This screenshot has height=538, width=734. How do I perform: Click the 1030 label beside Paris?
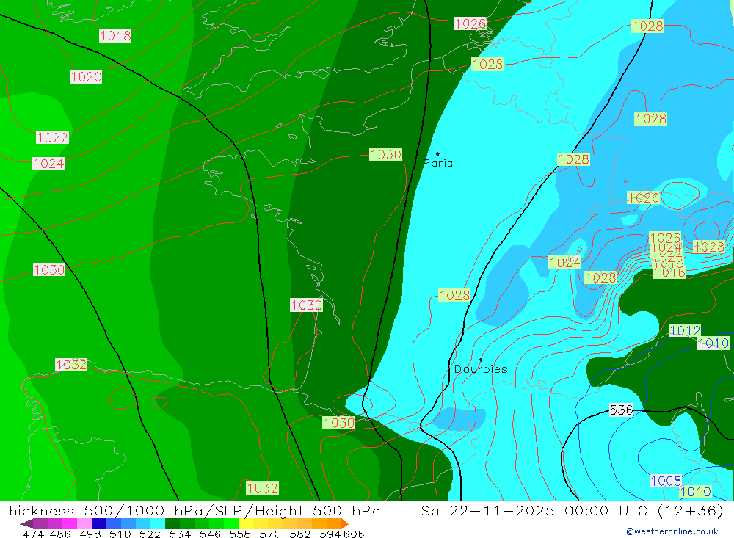pyautogui.click(x=386, y=154)
